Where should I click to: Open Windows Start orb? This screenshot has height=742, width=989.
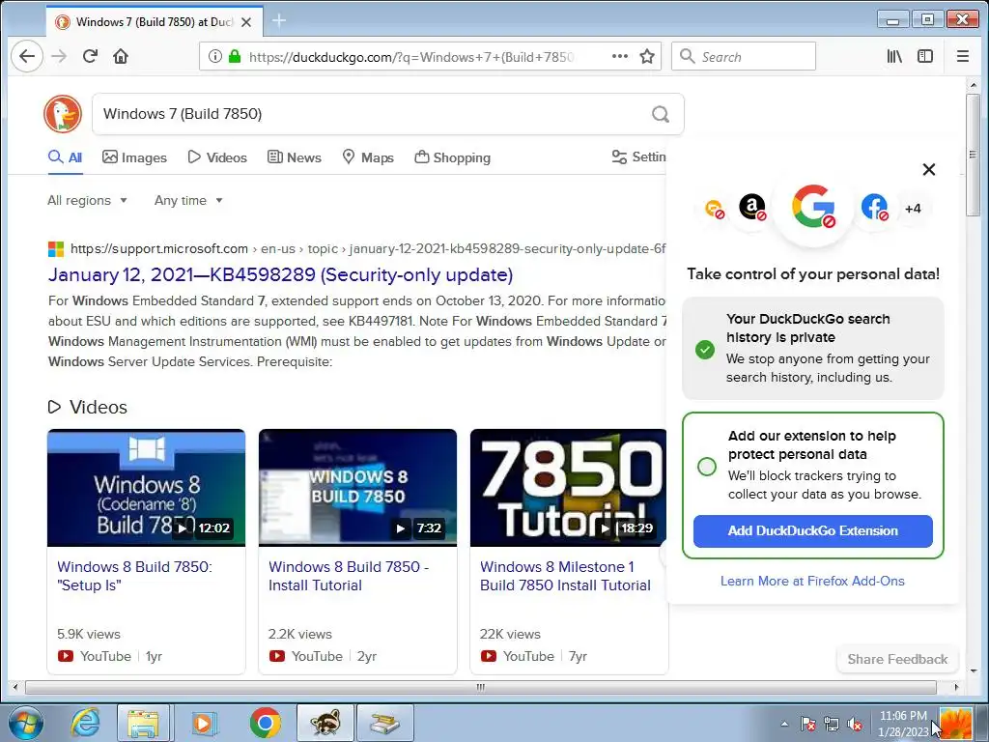(x=26, y=723)
